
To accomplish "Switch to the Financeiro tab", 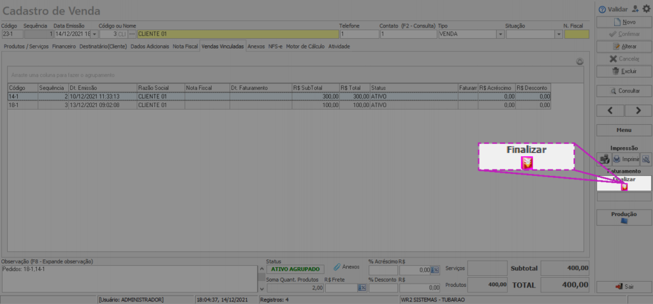I will pos(64,47).
